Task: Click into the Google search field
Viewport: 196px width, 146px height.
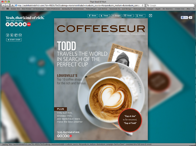Action: click(170, 5)
